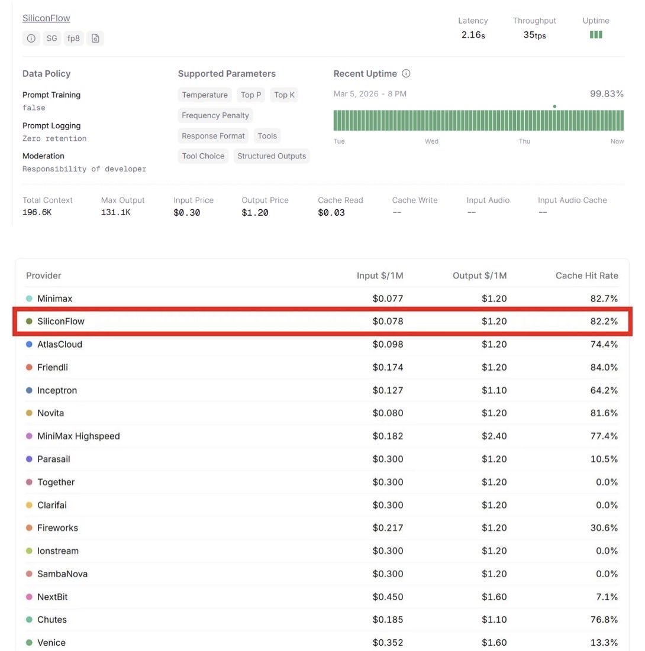Click Friendli cache hit rate 84.0%
The height and width of the screenshot is (651, 645).
[604, 367]
